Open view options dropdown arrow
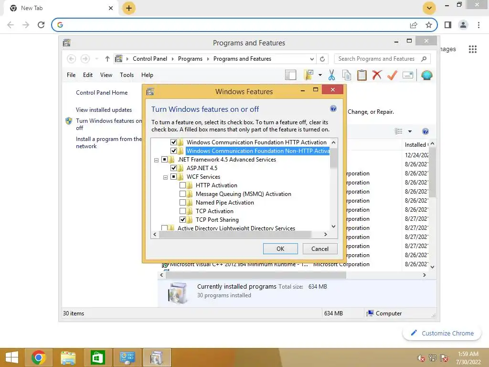 pos(410,131)
